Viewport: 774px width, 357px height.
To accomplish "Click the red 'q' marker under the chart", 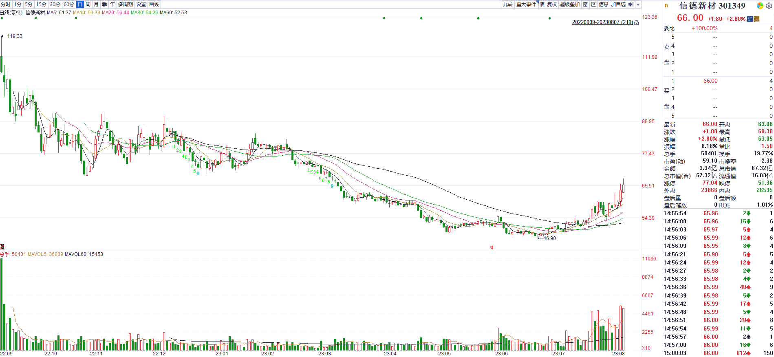I will [x=492, y=247].
